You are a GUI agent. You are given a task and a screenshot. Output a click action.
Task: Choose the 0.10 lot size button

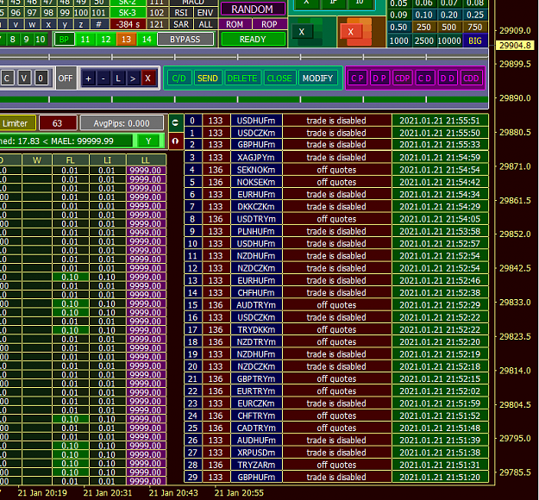(423, 15)
